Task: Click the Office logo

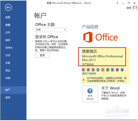Action: (100, 37)
